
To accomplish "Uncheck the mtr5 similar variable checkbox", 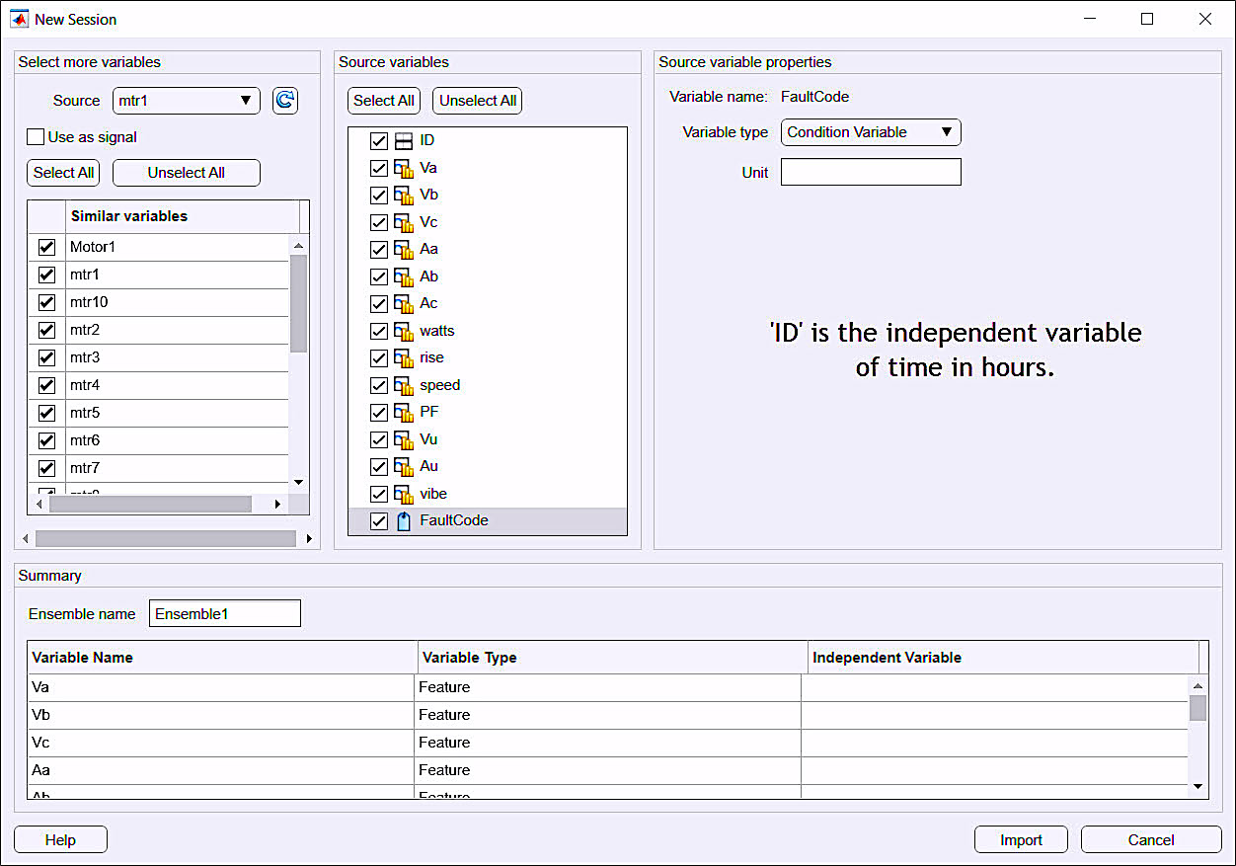I will click(x=46, y=413).
